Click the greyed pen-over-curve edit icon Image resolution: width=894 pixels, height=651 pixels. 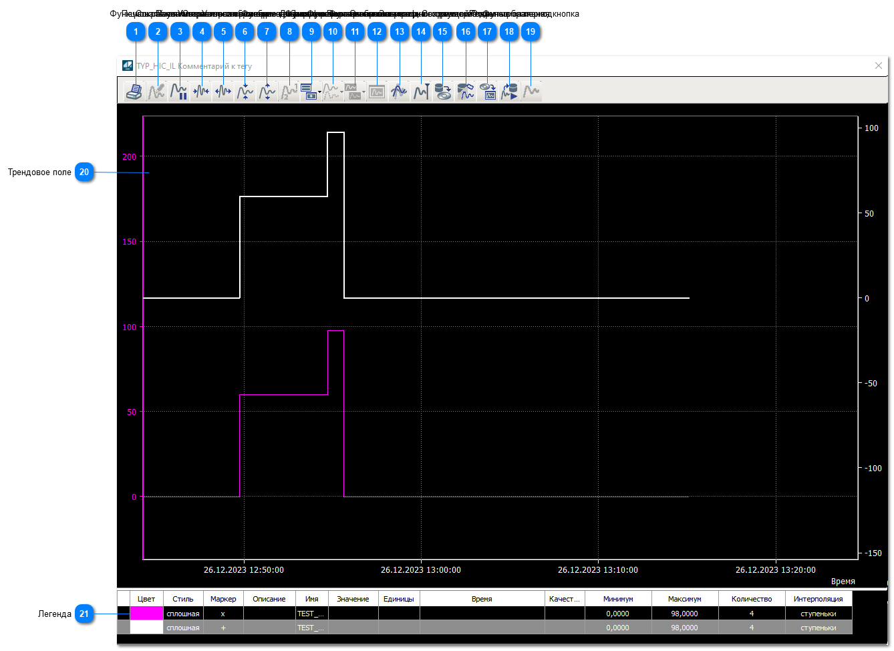point(156,91)
